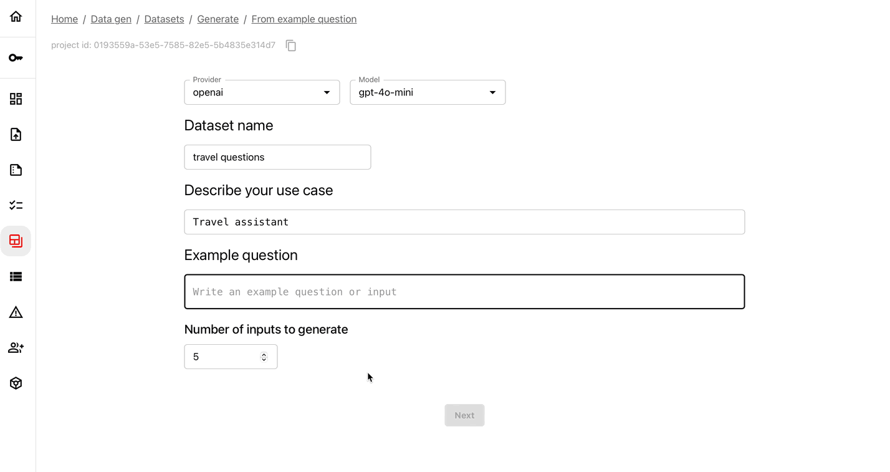
Task: Go to Home breadcrumb link
Action: [64, 19]
